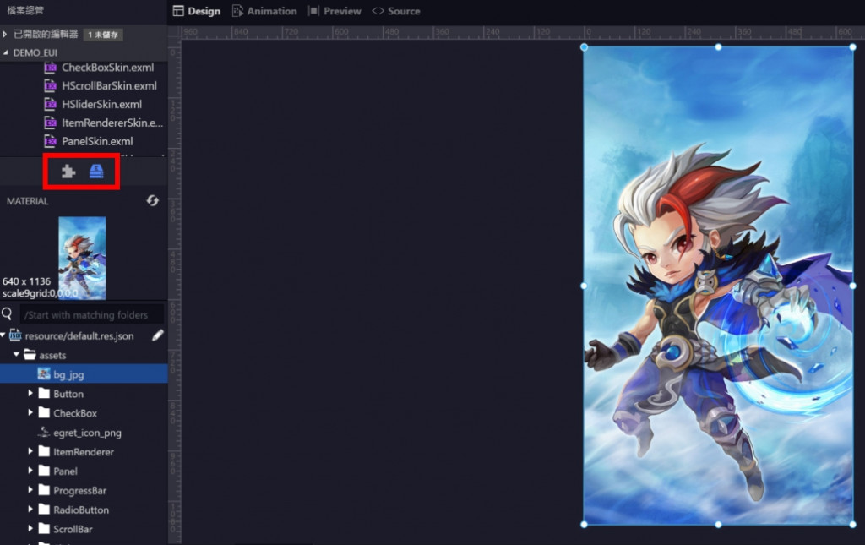Click the CheckBoxSkin.exml file icon

point(50,68)
